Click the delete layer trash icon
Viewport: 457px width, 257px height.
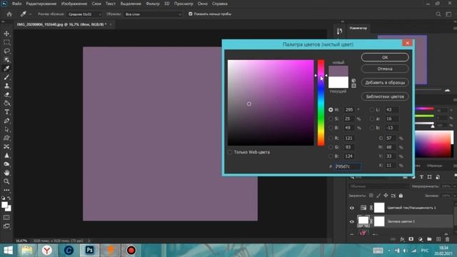coord(448,239)
